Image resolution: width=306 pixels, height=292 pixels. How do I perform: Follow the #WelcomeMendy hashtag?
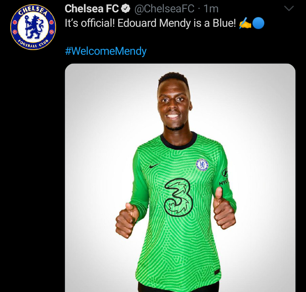(x=105, y=51)
